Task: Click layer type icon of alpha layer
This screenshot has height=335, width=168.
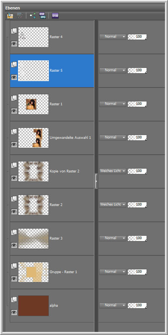Action: click(x=14, y=300)
